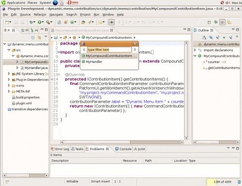Open dropdown arrow next to New icon
242x186 pixels.
10,22
